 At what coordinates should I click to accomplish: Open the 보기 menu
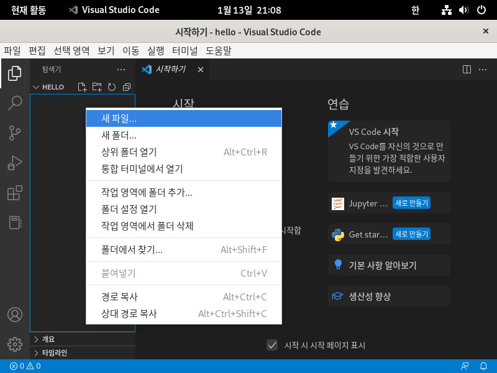(106, 50)
